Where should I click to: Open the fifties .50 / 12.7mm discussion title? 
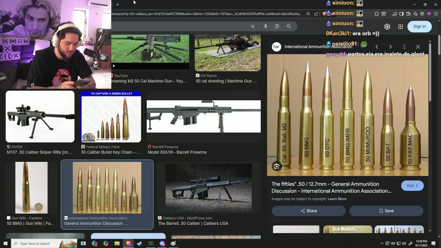[x=331, y=187]
